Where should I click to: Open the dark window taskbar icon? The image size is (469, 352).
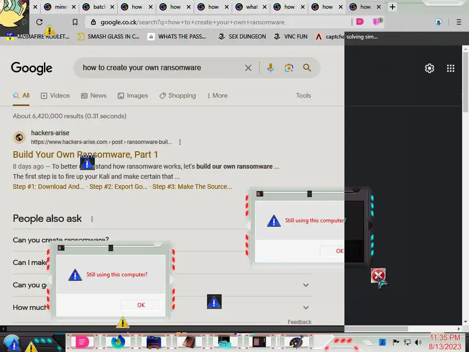tap(259, 342)
